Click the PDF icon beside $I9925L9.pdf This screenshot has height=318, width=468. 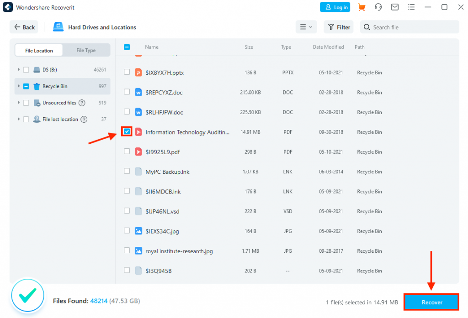tap(138, 151)
